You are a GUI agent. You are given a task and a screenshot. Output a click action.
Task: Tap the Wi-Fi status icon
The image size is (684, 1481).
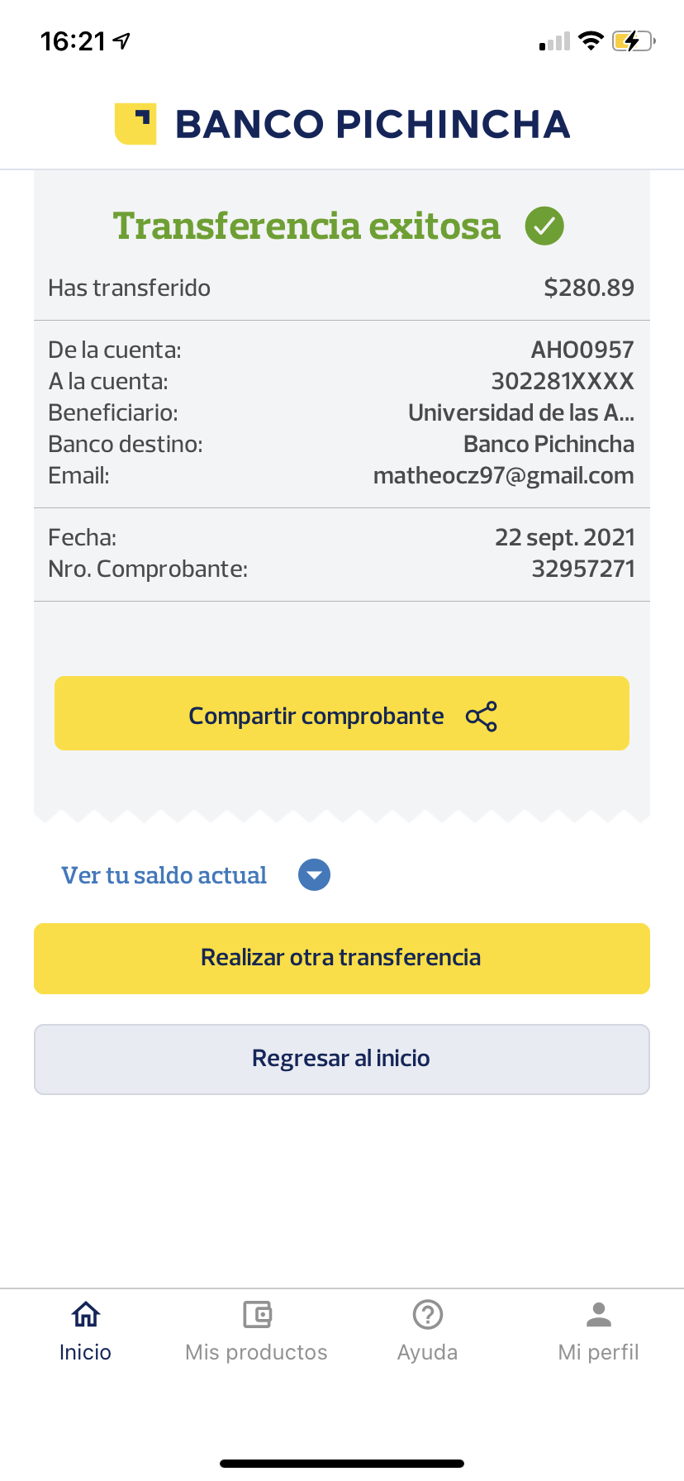click(591, 40)
